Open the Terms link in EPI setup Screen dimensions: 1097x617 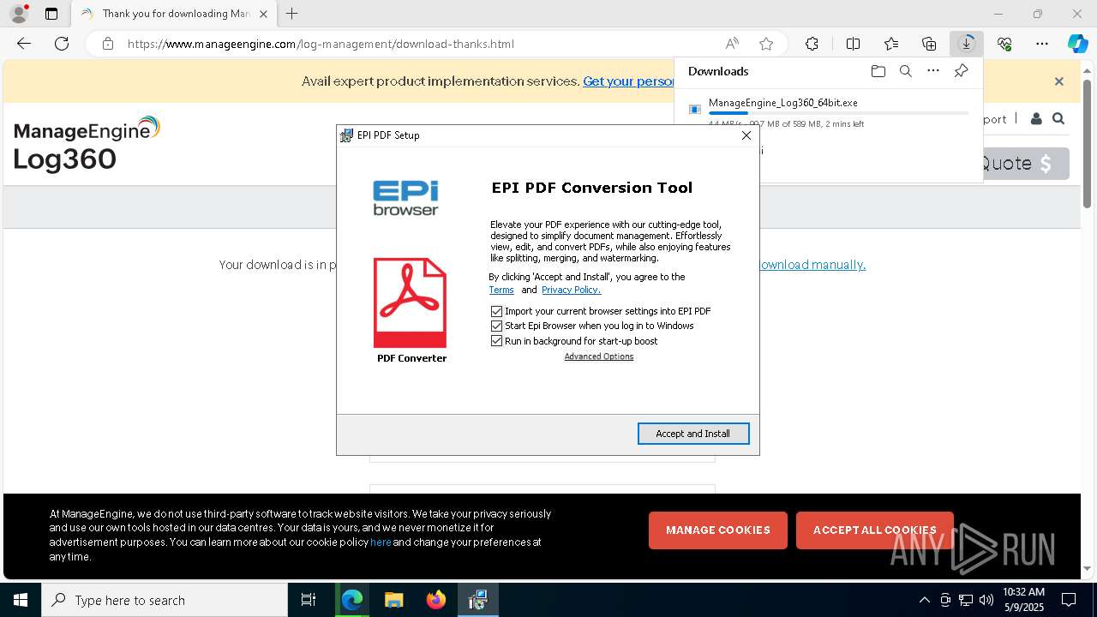[x=501, y=290]
